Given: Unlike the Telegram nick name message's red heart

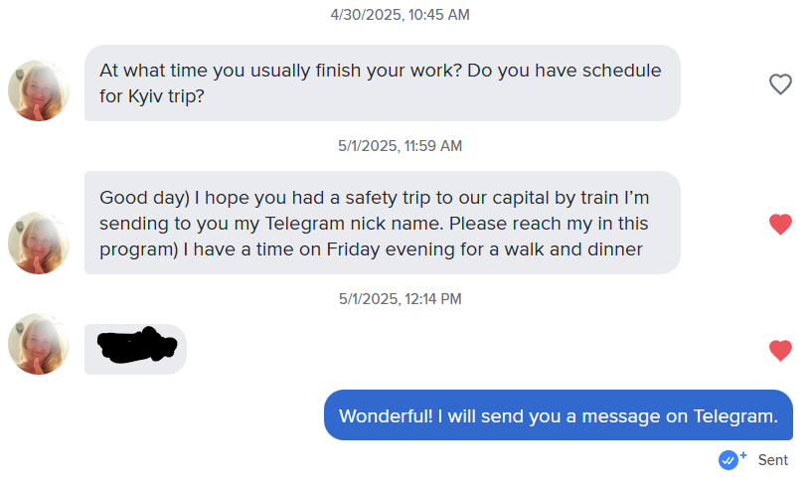Looking at the screenshot, I should pos(780,224).
